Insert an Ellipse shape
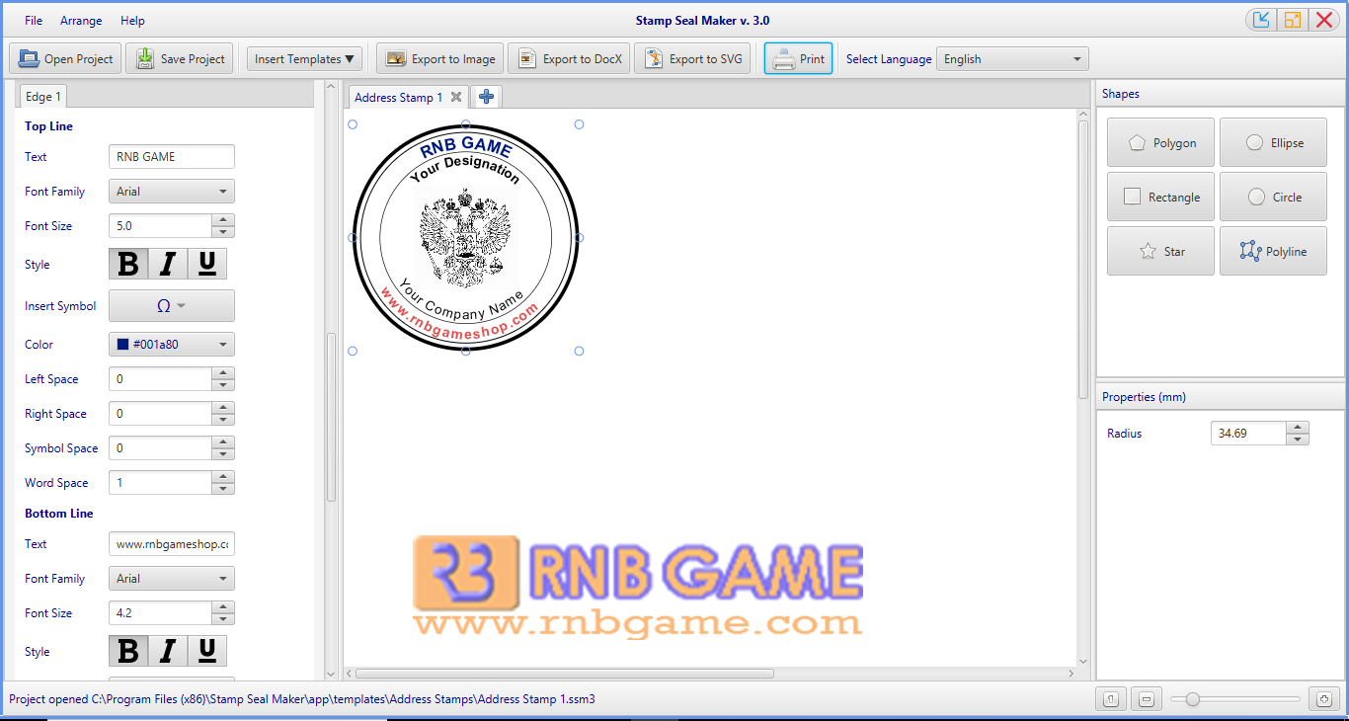Image resolution: width=1349 pixels, height=721 pixels. click(1273, 143)
